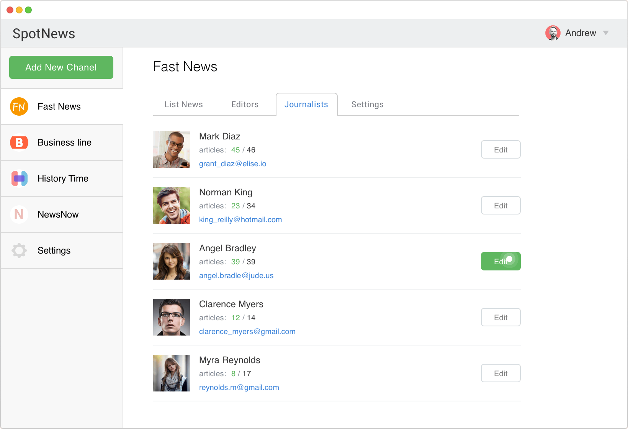Click Mark Diaz's photo thumbnail
The image size is (628, 429).
click(172, 149)
